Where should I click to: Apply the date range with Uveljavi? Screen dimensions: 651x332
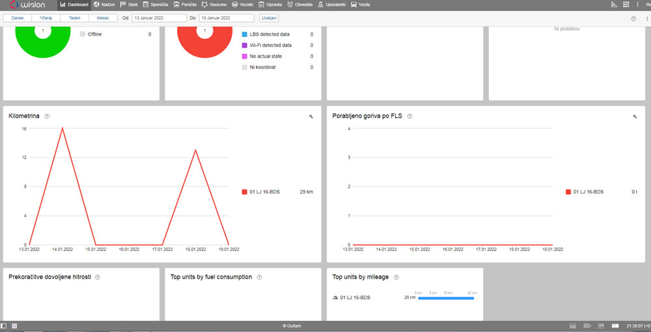pyautogui.click(x=269, y=18)
